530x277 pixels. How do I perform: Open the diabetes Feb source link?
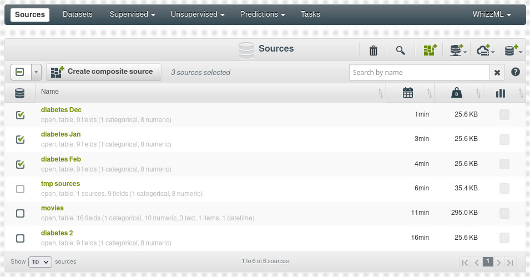click(x=61, y=159)
